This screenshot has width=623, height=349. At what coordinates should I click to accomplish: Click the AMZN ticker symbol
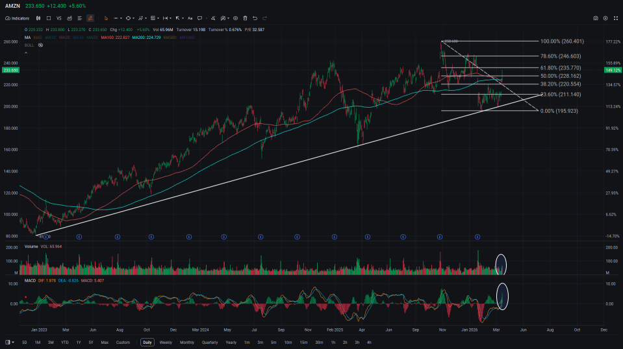12,6
